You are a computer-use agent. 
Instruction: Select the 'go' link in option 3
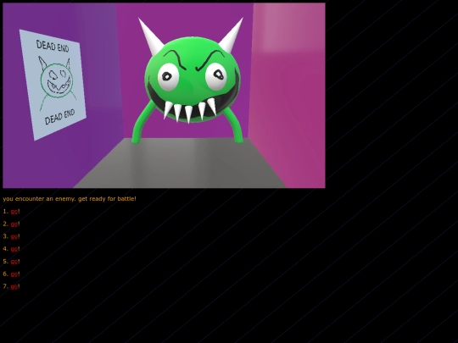click(14, 236)
